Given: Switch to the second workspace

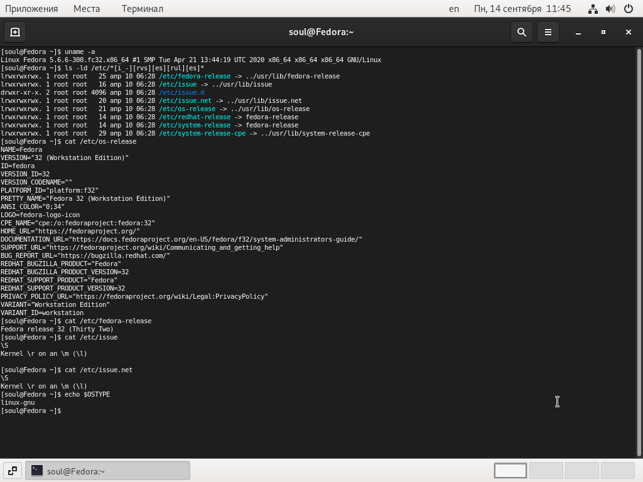Looking at the screenshot, I should [546, 471].
